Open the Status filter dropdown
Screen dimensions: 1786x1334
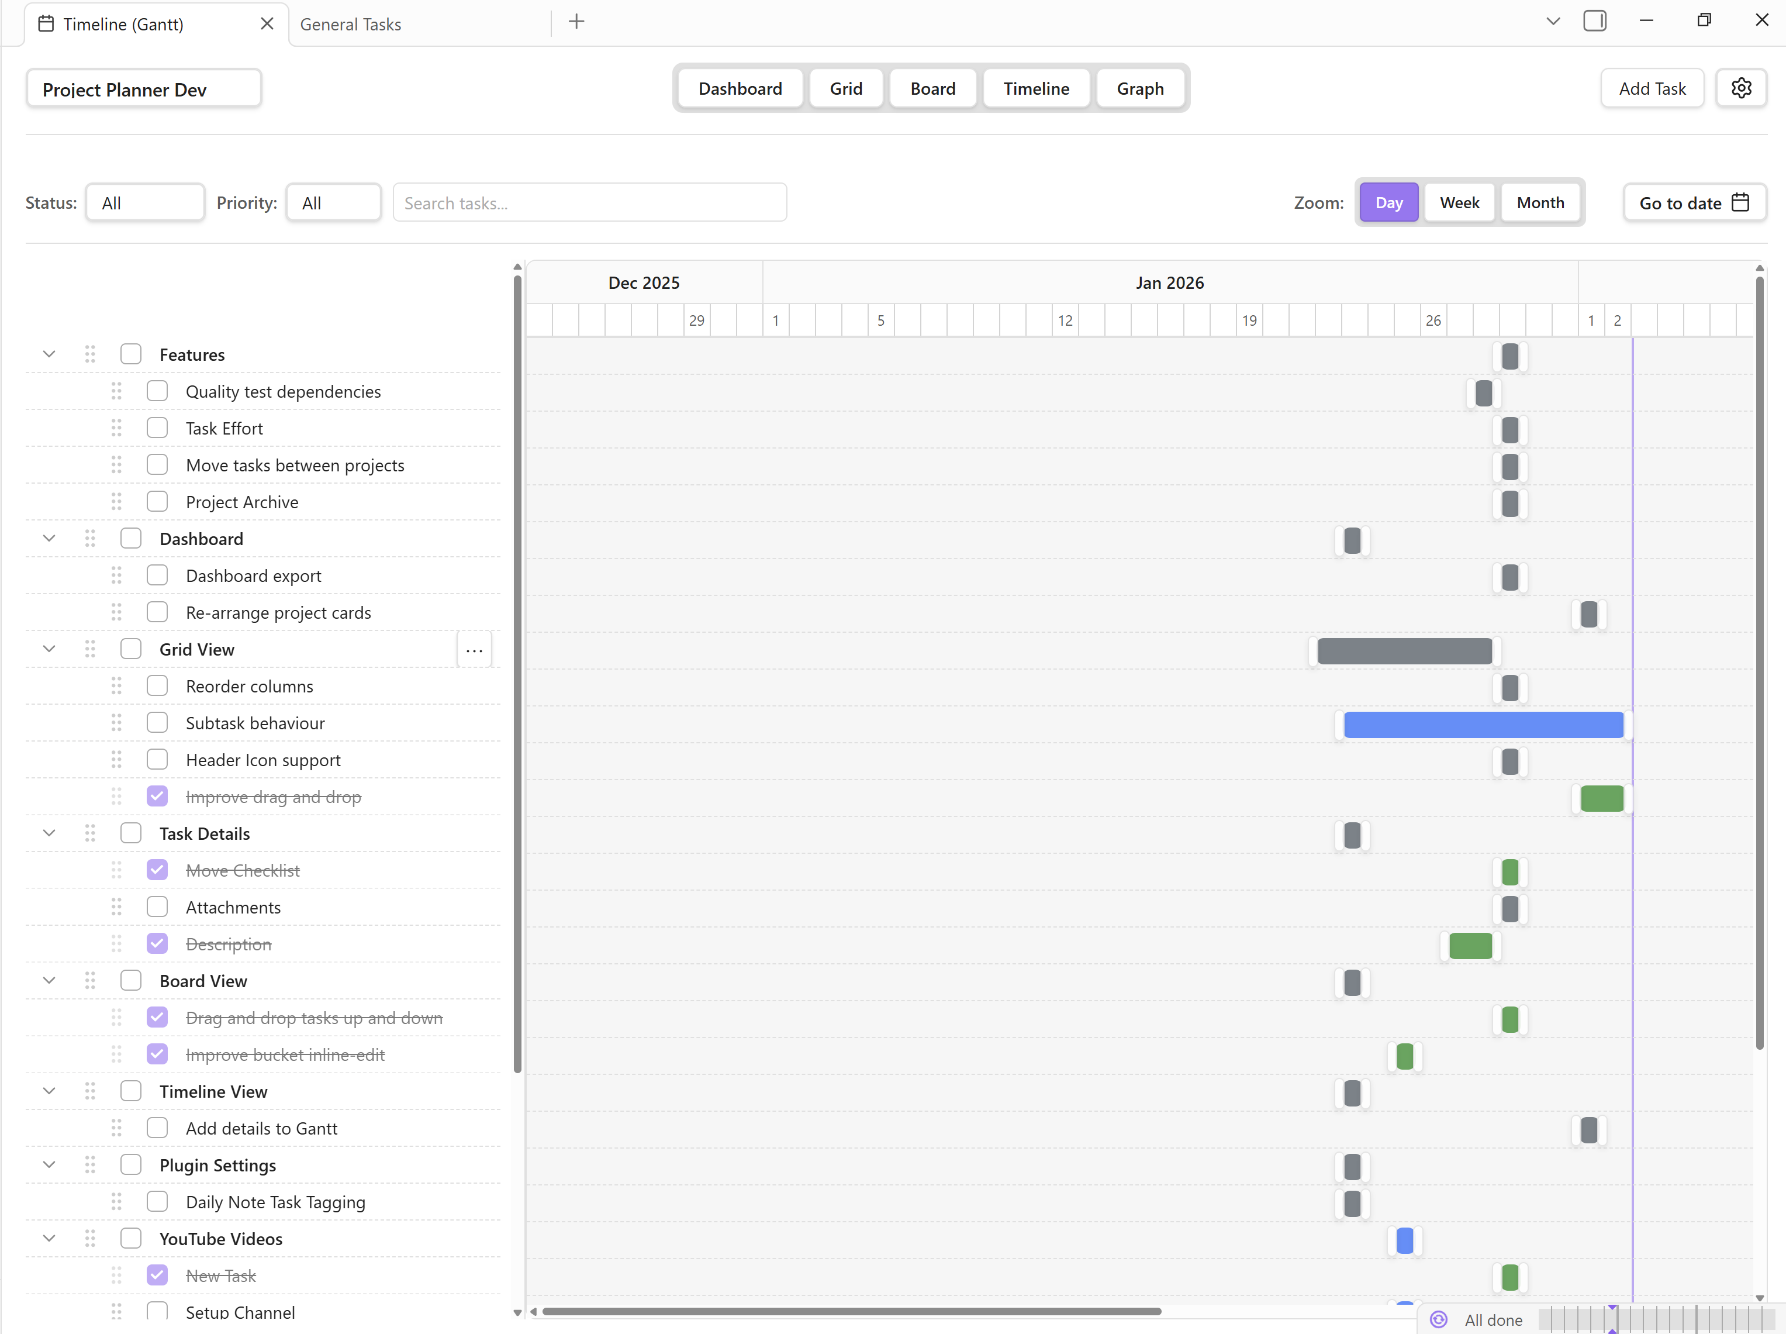pos(144,203)
